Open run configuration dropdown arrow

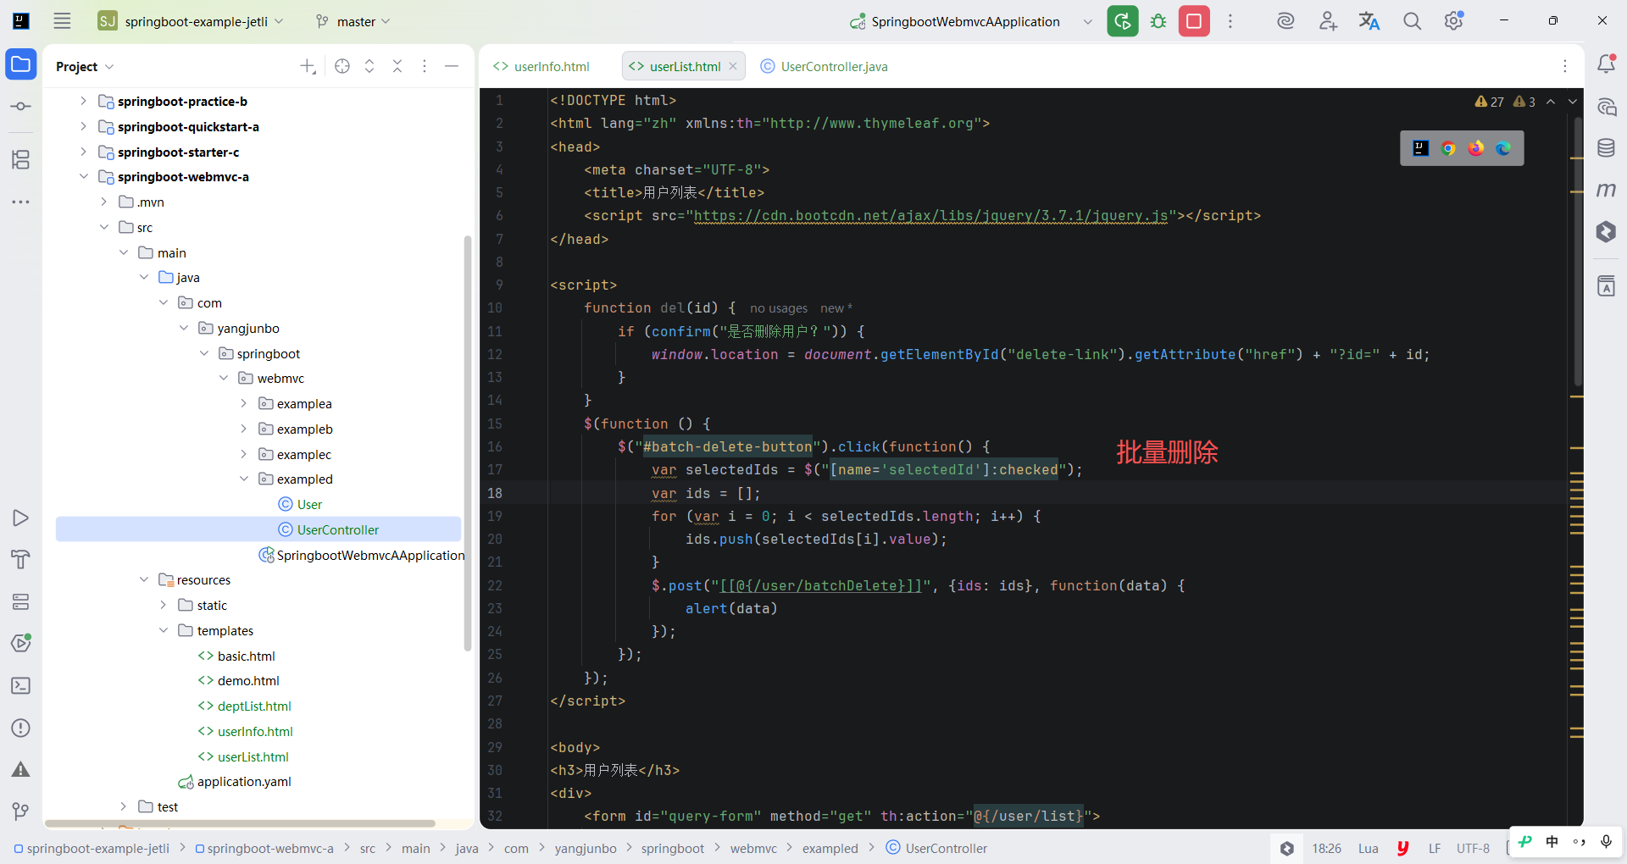click(1088, 21)
